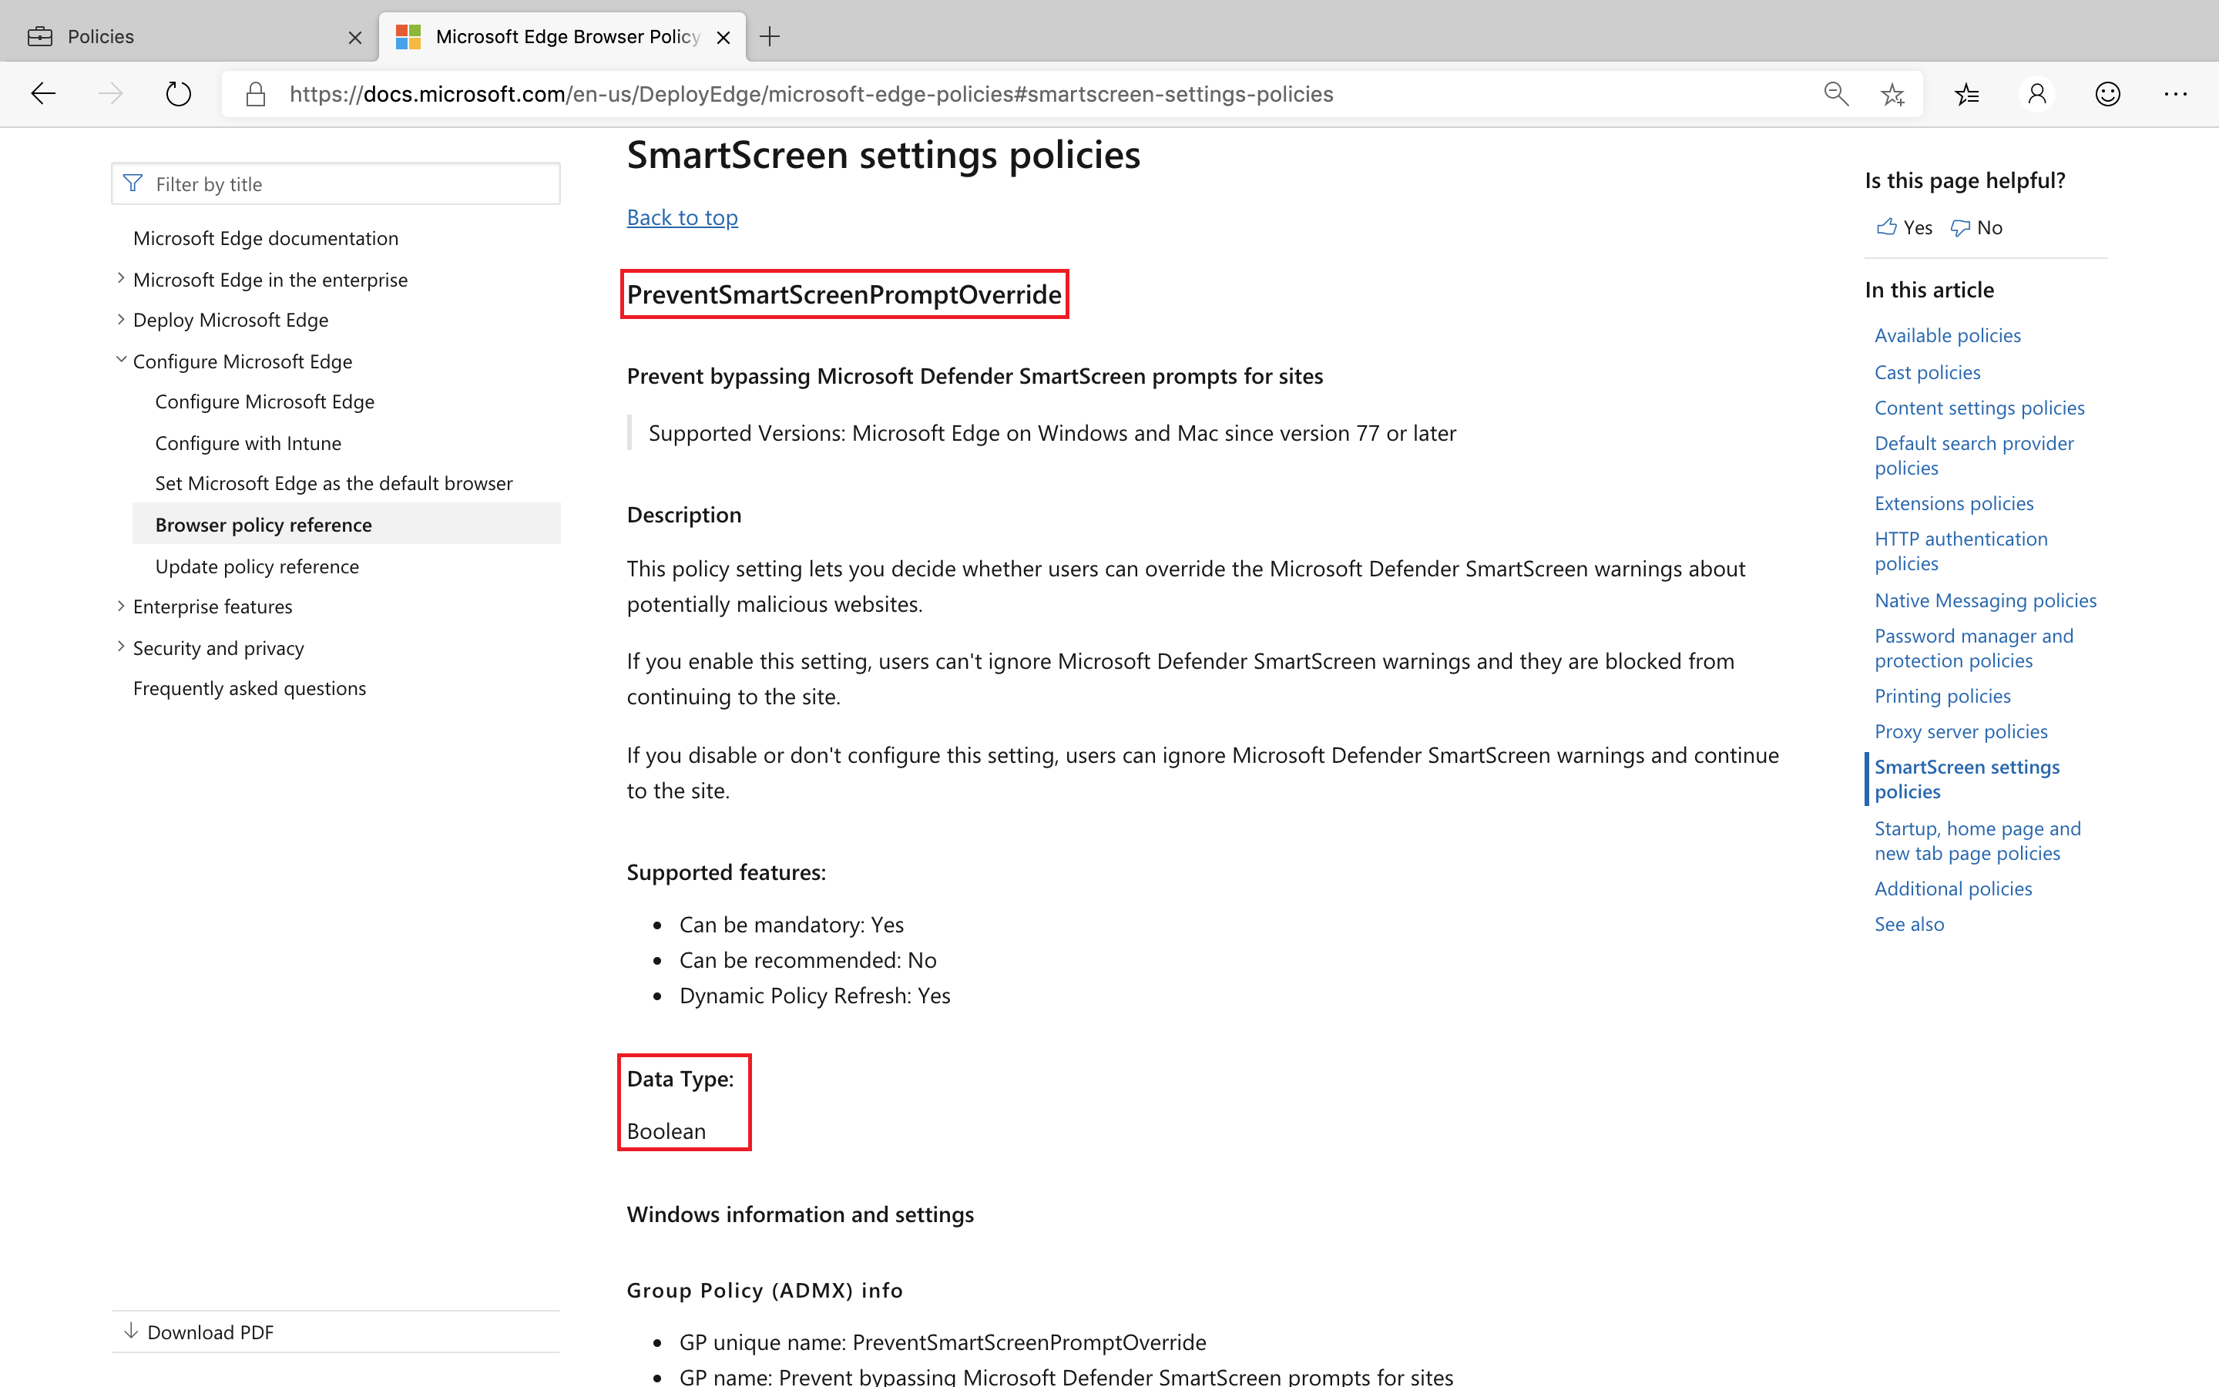
Task: Send feedback via the smiley icon
Action: point(2107,92)
